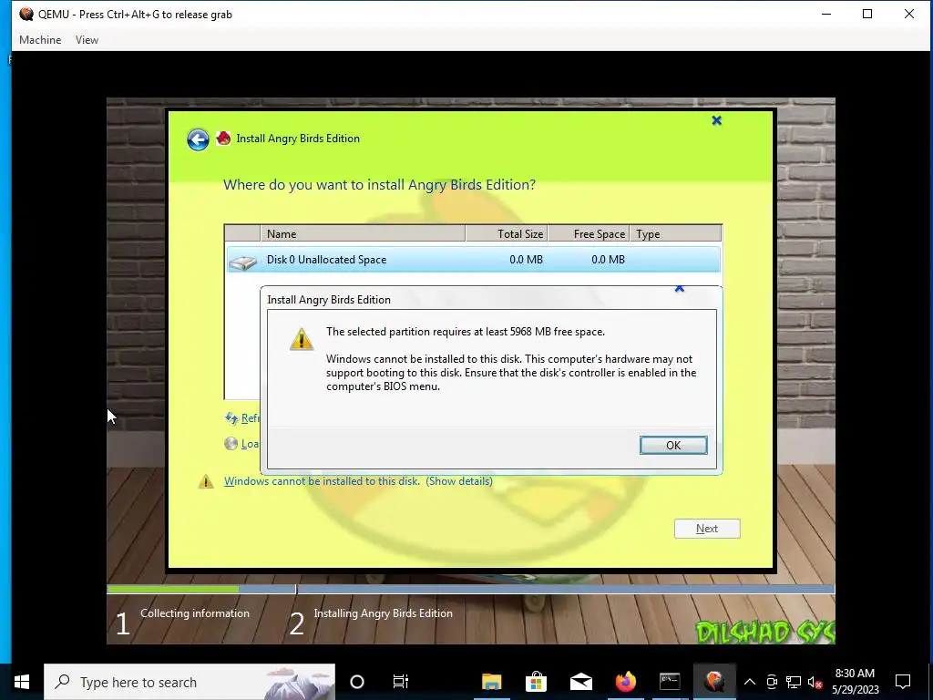Image resolution: width=933 pixels, height=700 pixels.
Task: Click the 0.0 MB total size cell
Action: (526, 260)
